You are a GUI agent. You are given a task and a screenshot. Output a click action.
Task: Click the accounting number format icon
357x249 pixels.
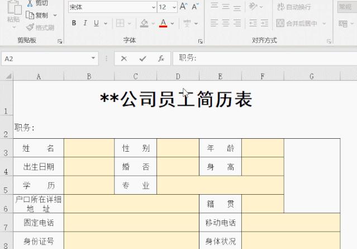click(343, 24)
